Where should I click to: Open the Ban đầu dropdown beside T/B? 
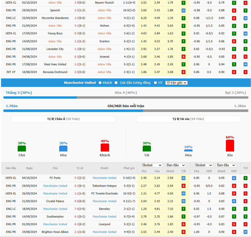[176, 165]
